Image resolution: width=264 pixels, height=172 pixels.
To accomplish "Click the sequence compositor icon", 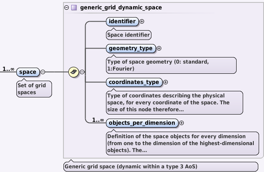I will click(74, 72).
